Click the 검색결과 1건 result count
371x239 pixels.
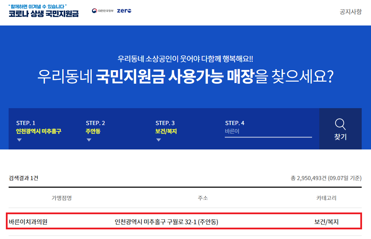click(23, 178)
